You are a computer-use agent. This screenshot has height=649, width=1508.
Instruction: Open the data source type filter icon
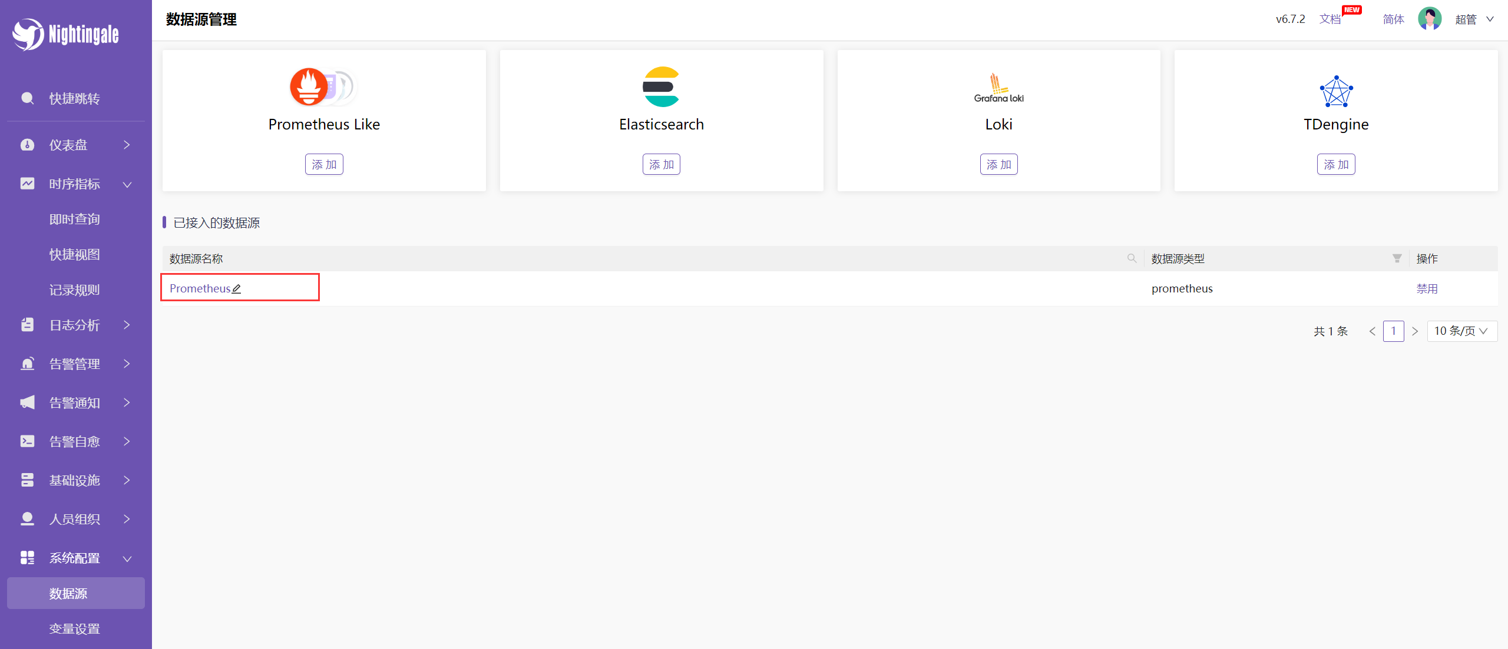point(1397,258)
